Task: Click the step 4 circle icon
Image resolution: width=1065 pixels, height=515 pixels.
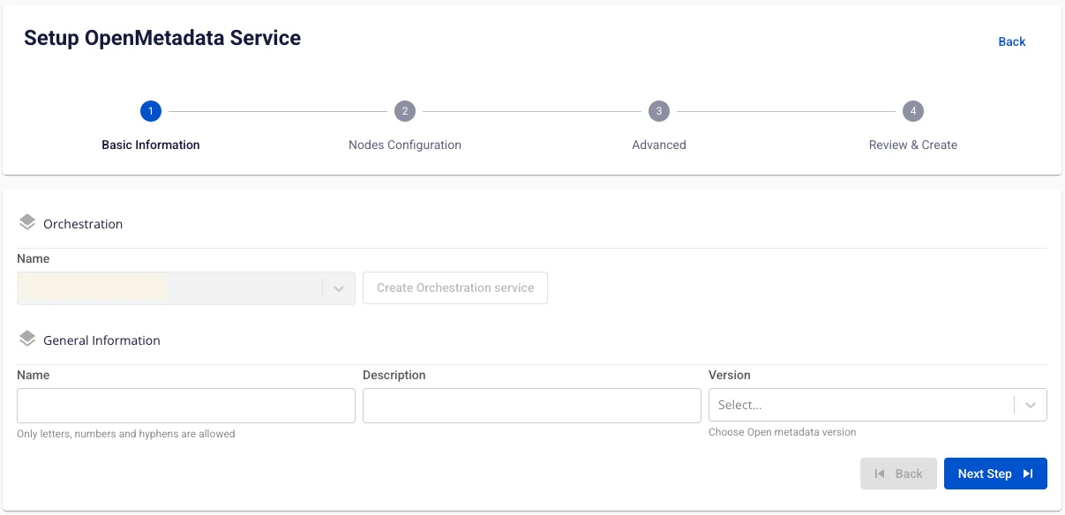Action: point(913,111)
